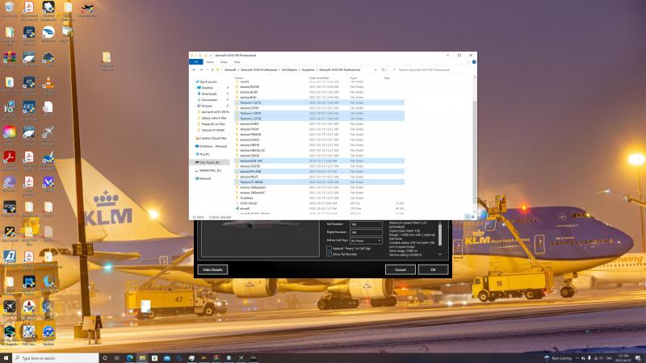
Task: Open the Windows Start menu
Action: pyautogui.click(x=6, y=358)
